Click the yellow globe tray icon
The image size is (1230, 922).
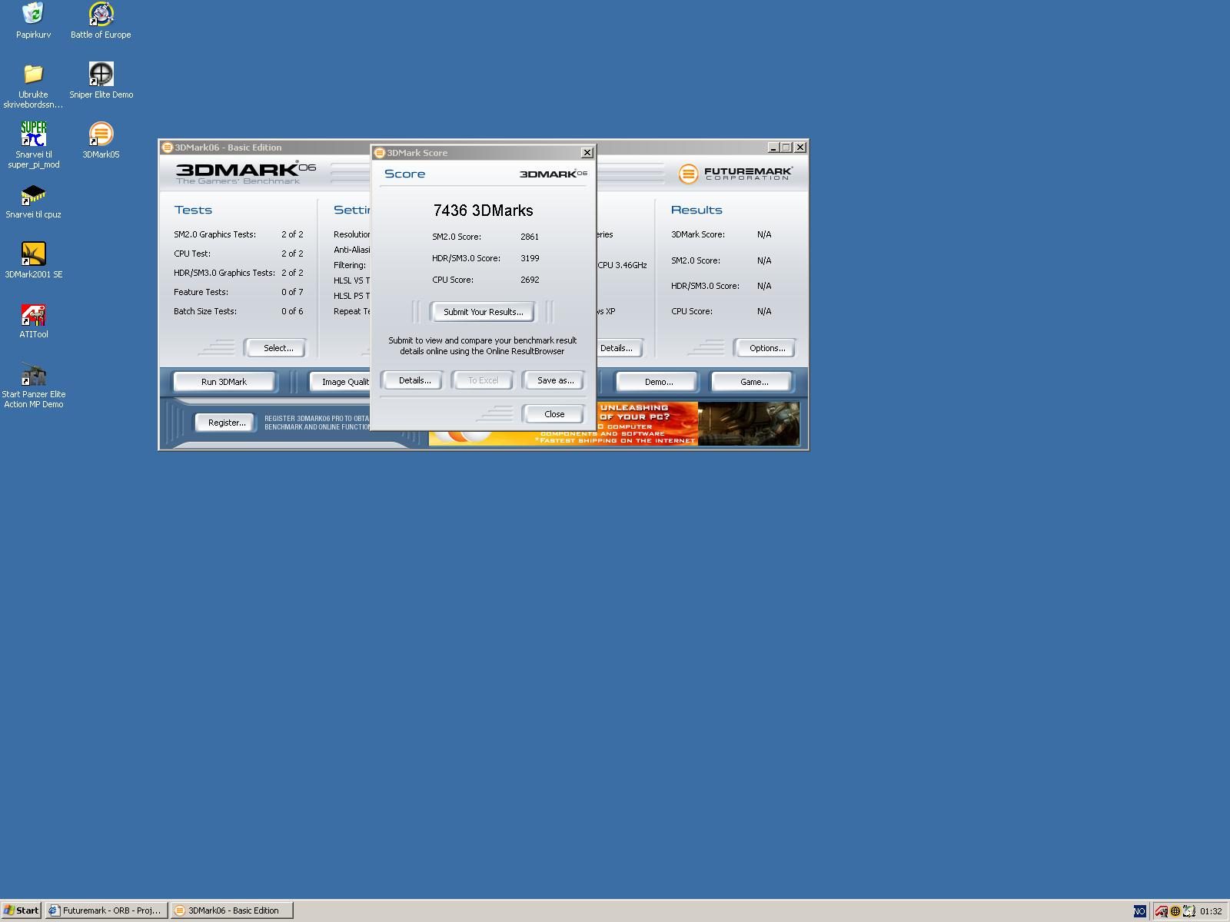[x=1175, y=911]
